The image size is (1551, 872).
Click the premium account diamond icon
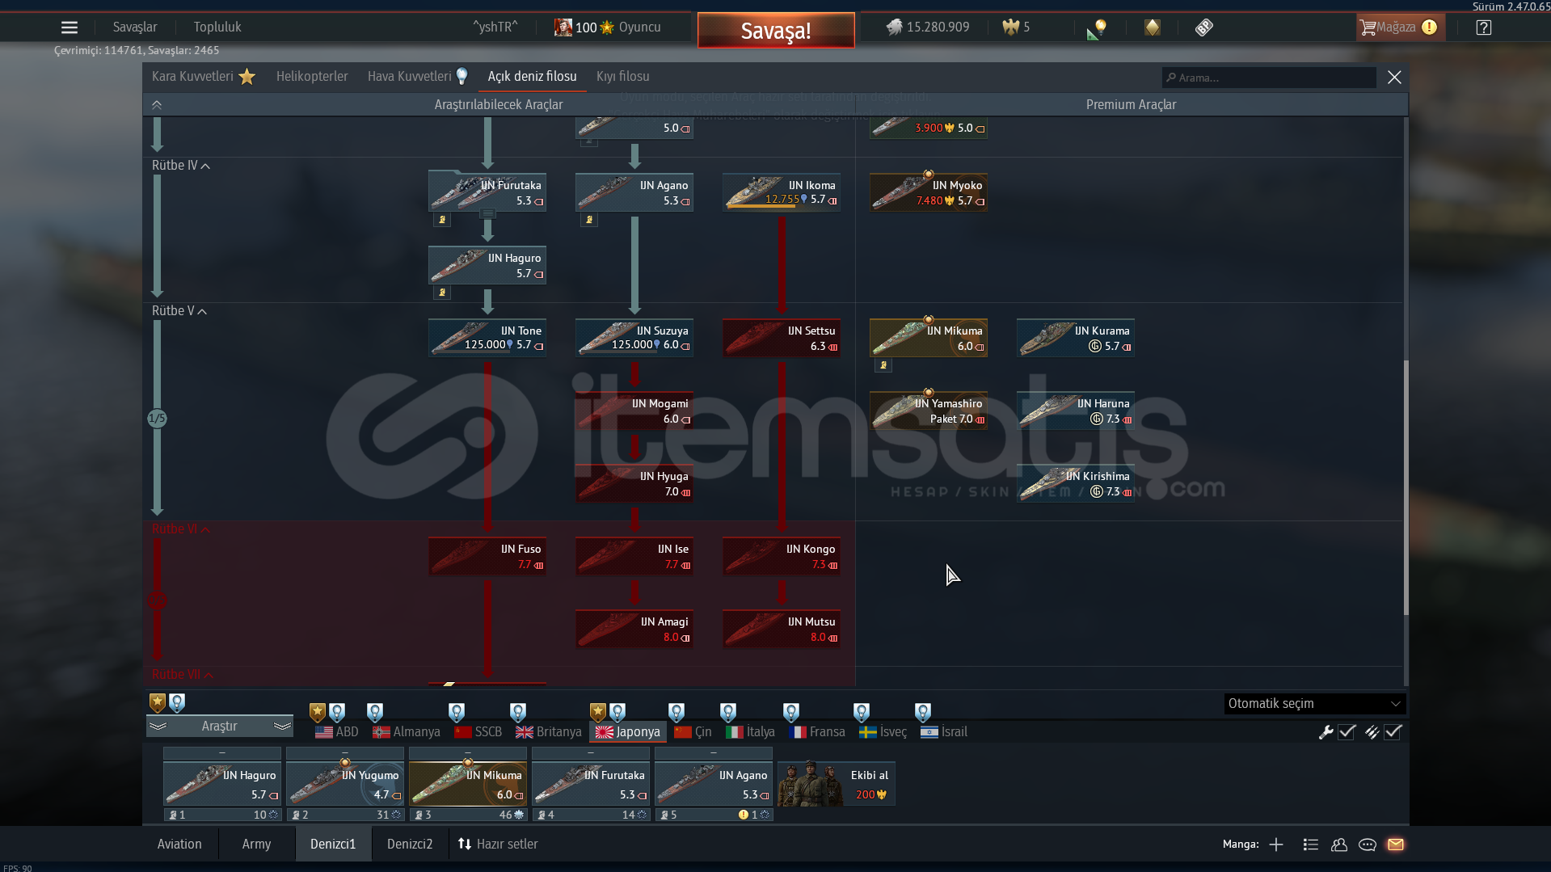pos(1153,27)
